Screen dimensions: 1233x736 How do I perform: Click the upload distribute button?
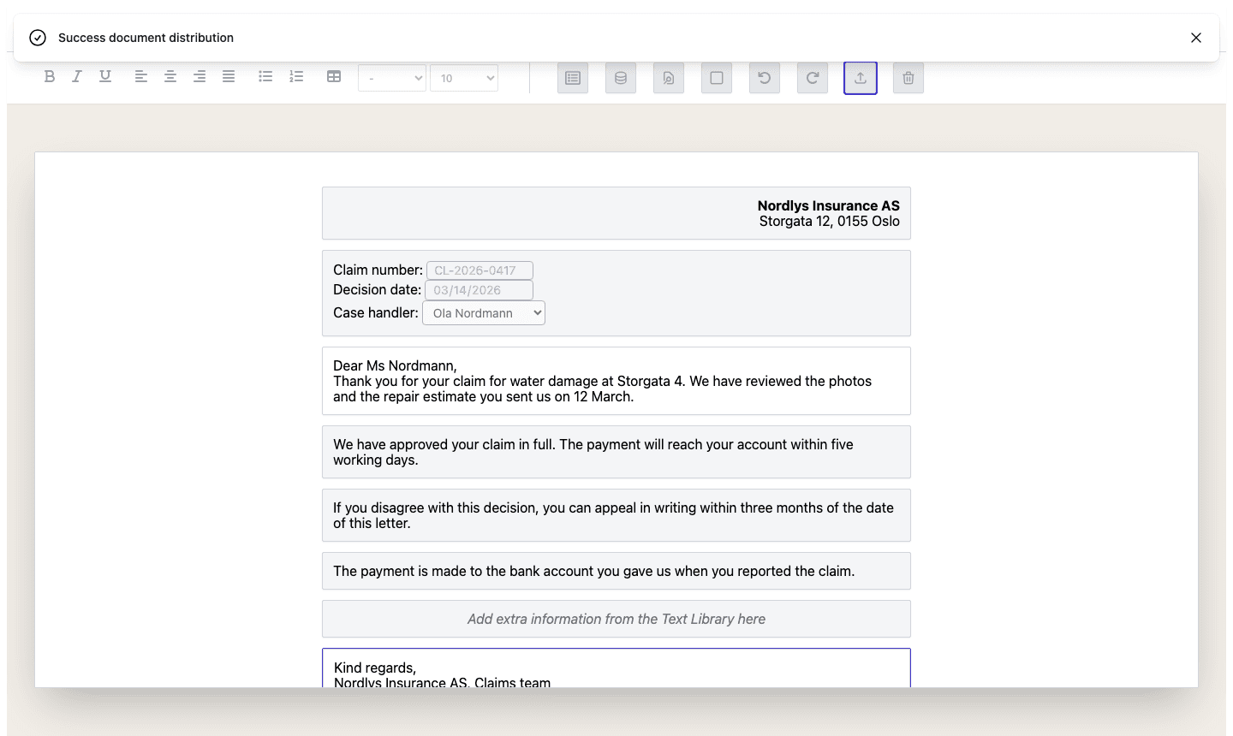point(861,78)
